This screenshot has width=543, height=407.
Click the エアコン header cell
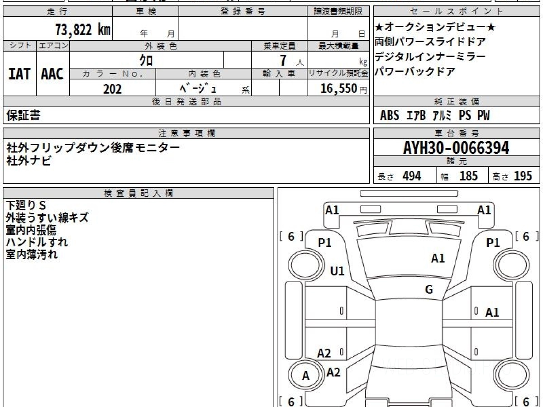point(53,46)
